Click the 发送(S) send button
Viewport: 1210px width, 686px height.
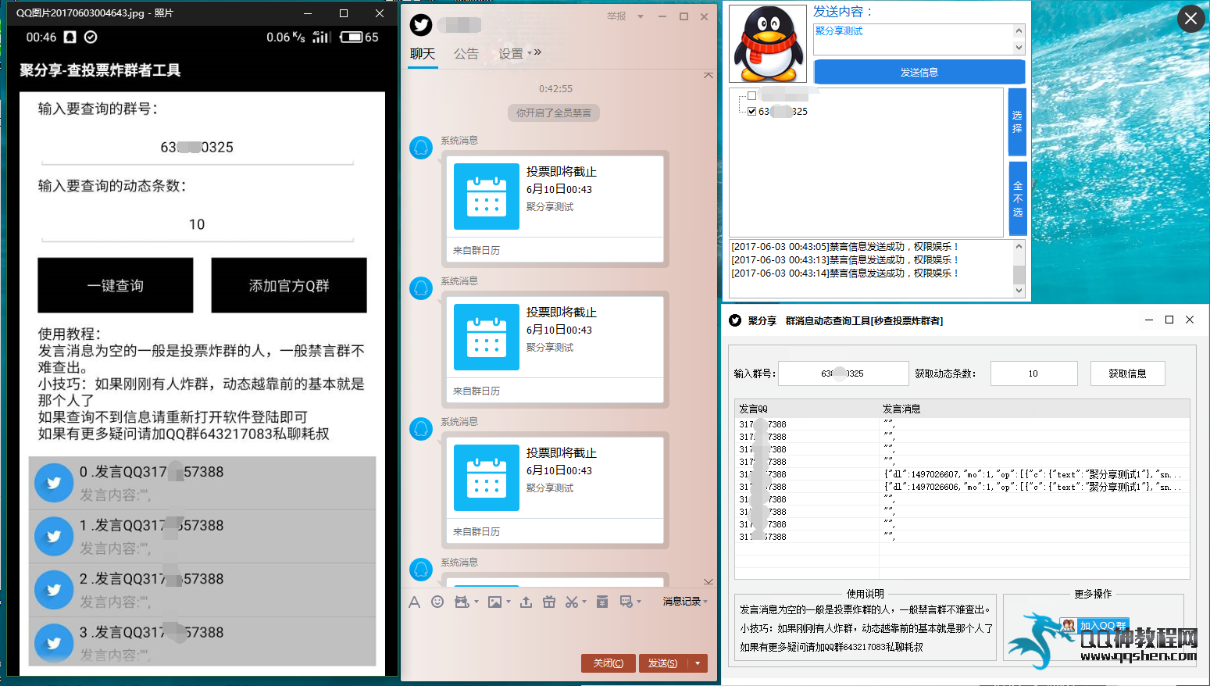pyautogui.click(x=663, y=663)
